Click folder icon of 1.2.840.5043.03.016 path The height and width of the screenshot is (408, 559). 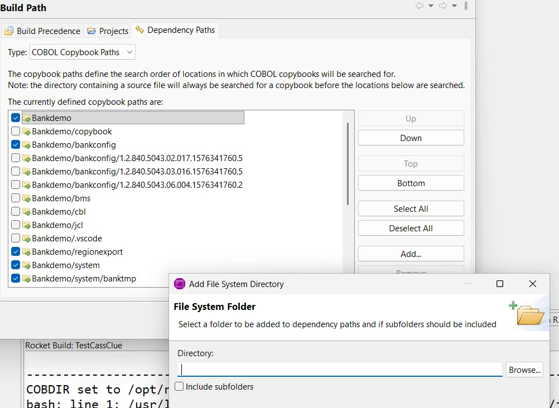[x=26, y=172]
